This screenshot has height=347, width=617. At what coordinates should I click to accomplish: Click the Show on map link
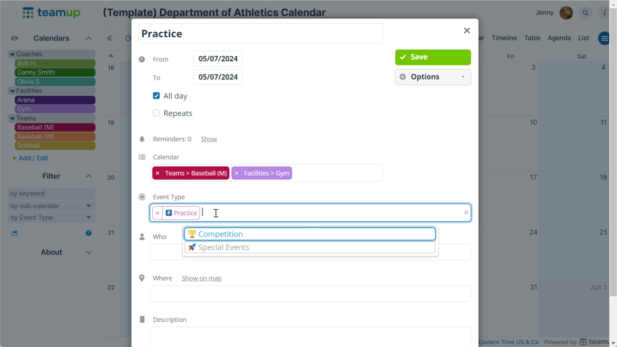click(x=201, y=278)
